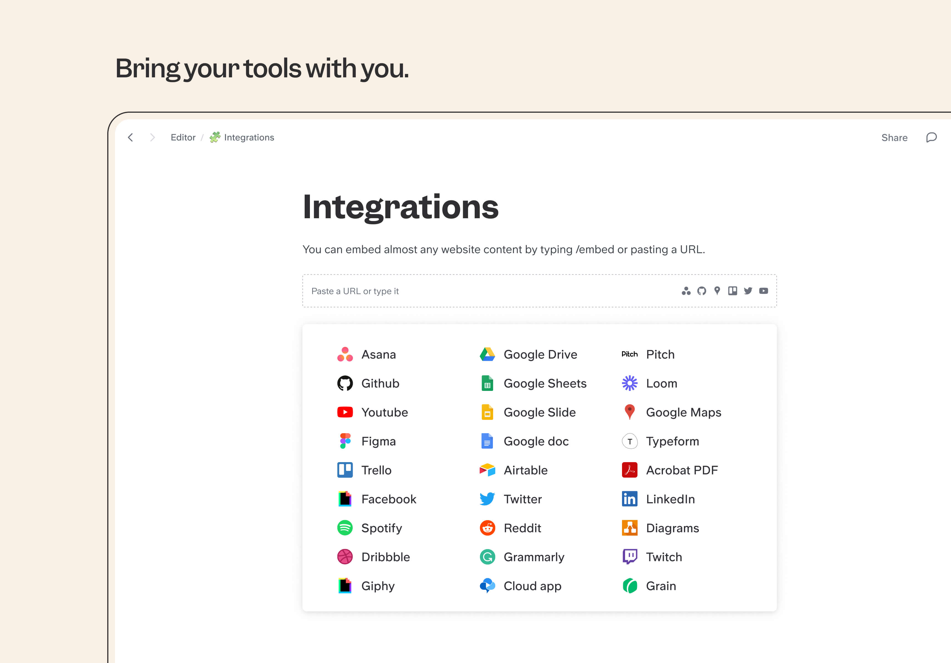Select the Google Sheets integration
The height and width of the screenshot is (663, 951).
545,383
